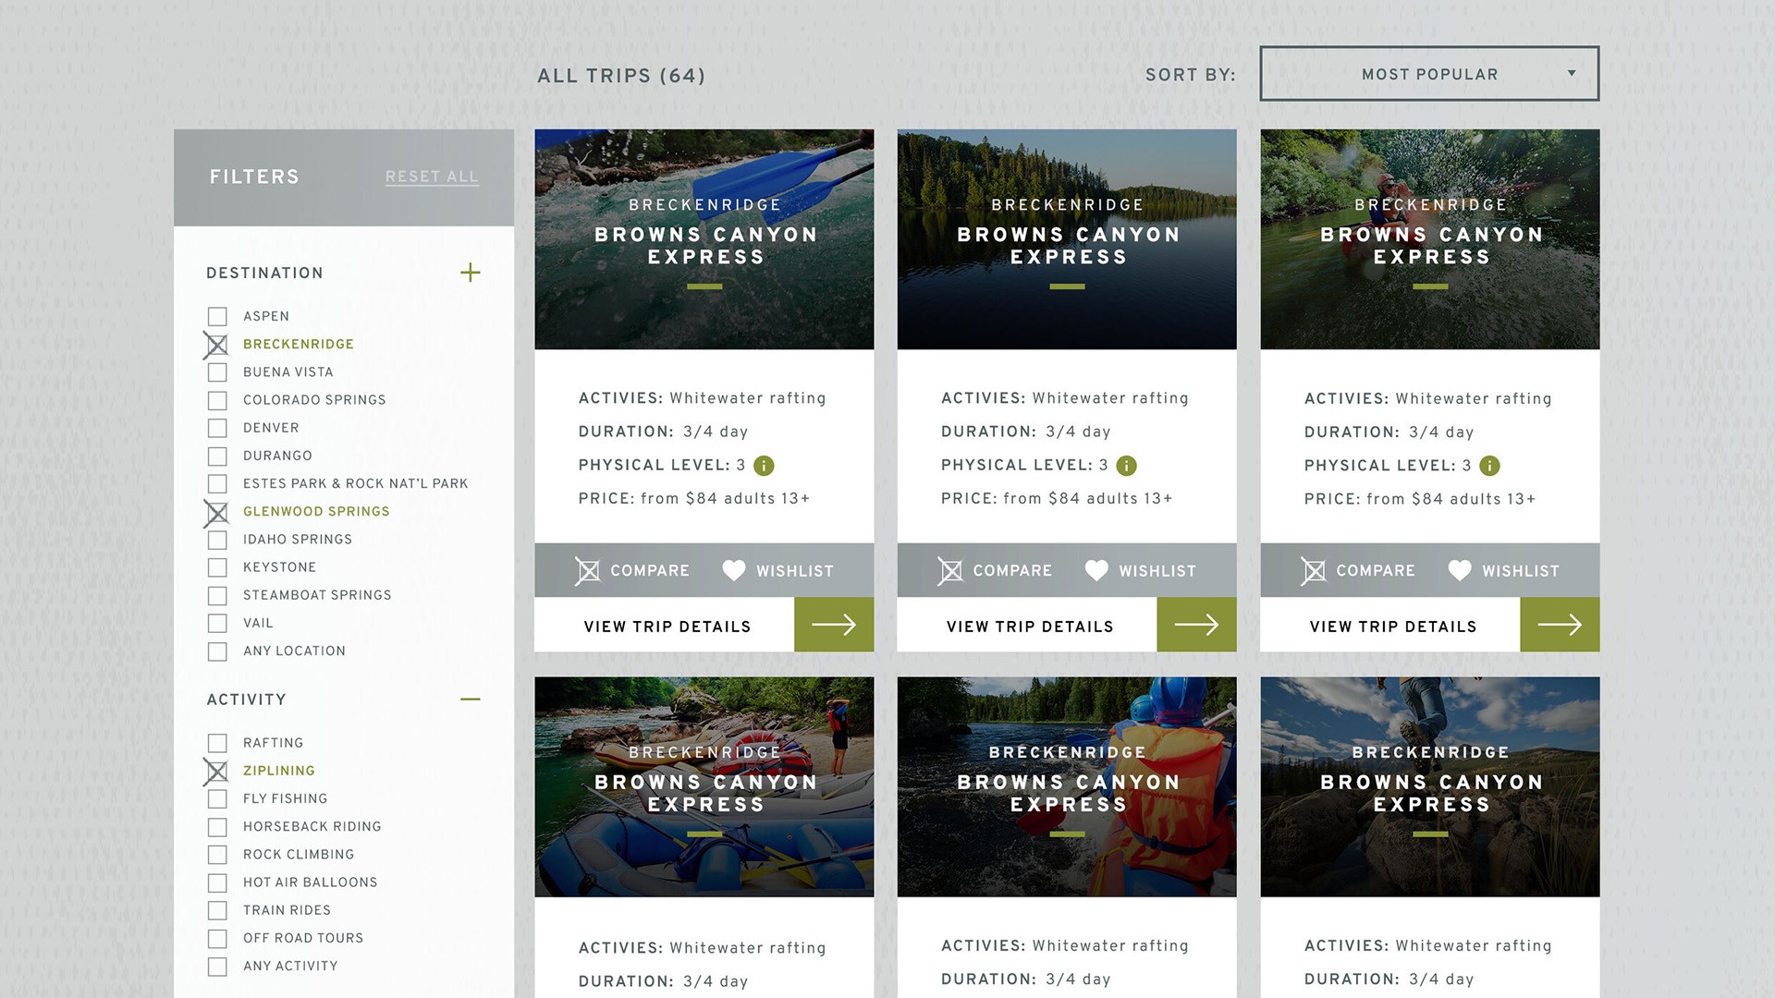Click the "ALL TRIPS (64)" heading

pyautogui.click(x=621, y=76)
